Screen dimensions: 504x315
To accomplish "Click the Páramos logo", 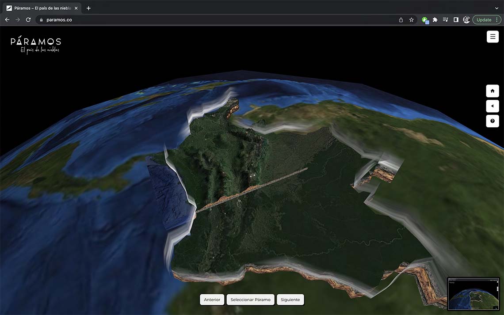I will pos(36,44).
